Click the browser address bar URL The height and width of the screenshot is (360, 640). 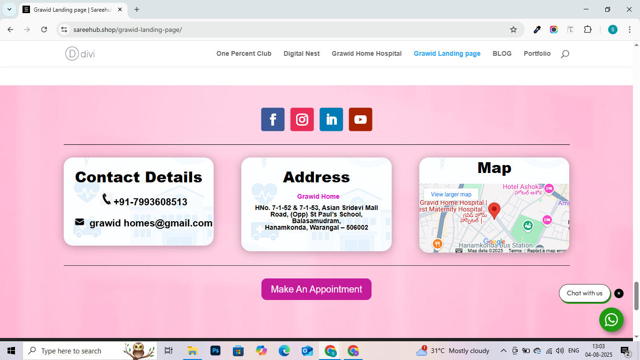[281, 30]
